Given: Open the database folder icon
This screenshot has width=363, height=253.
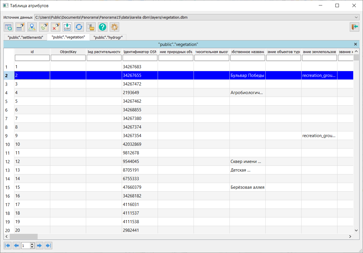Looking at the screenshot, I should (x=91, y=27).
